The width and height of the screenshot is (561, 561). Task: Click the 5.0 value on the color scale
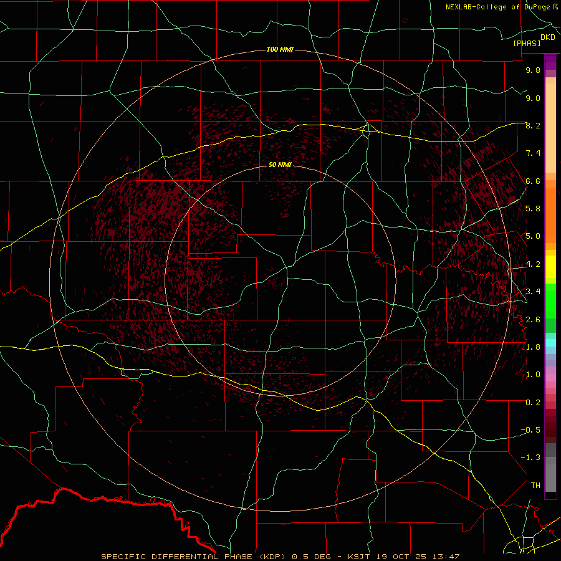pyautogui.click(x=533, y=236)
